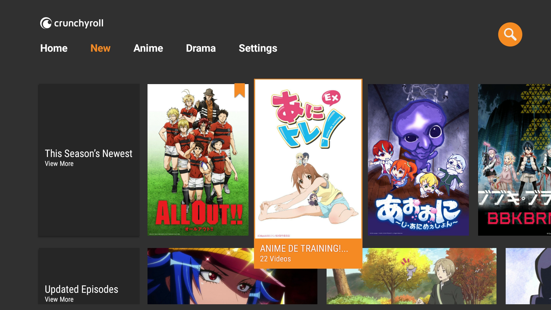Click the Crunchyroll logo
Image resolution: width=551 pixels, height=310 pixels.
pyautogui.click(x=72, y=23)
